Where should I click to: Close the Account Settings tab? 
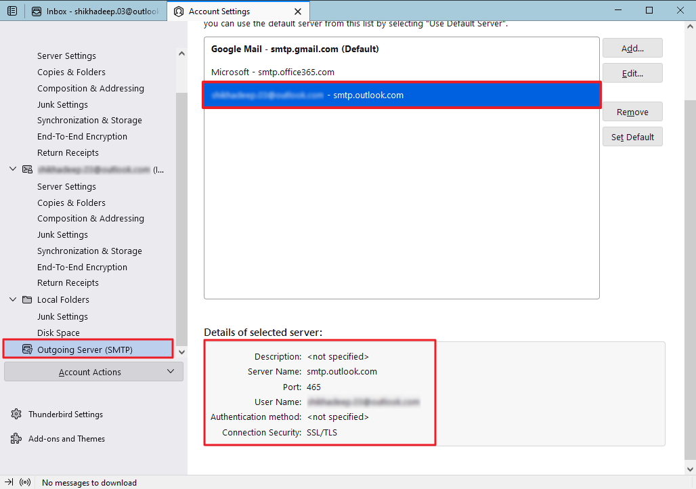point(298,12)
